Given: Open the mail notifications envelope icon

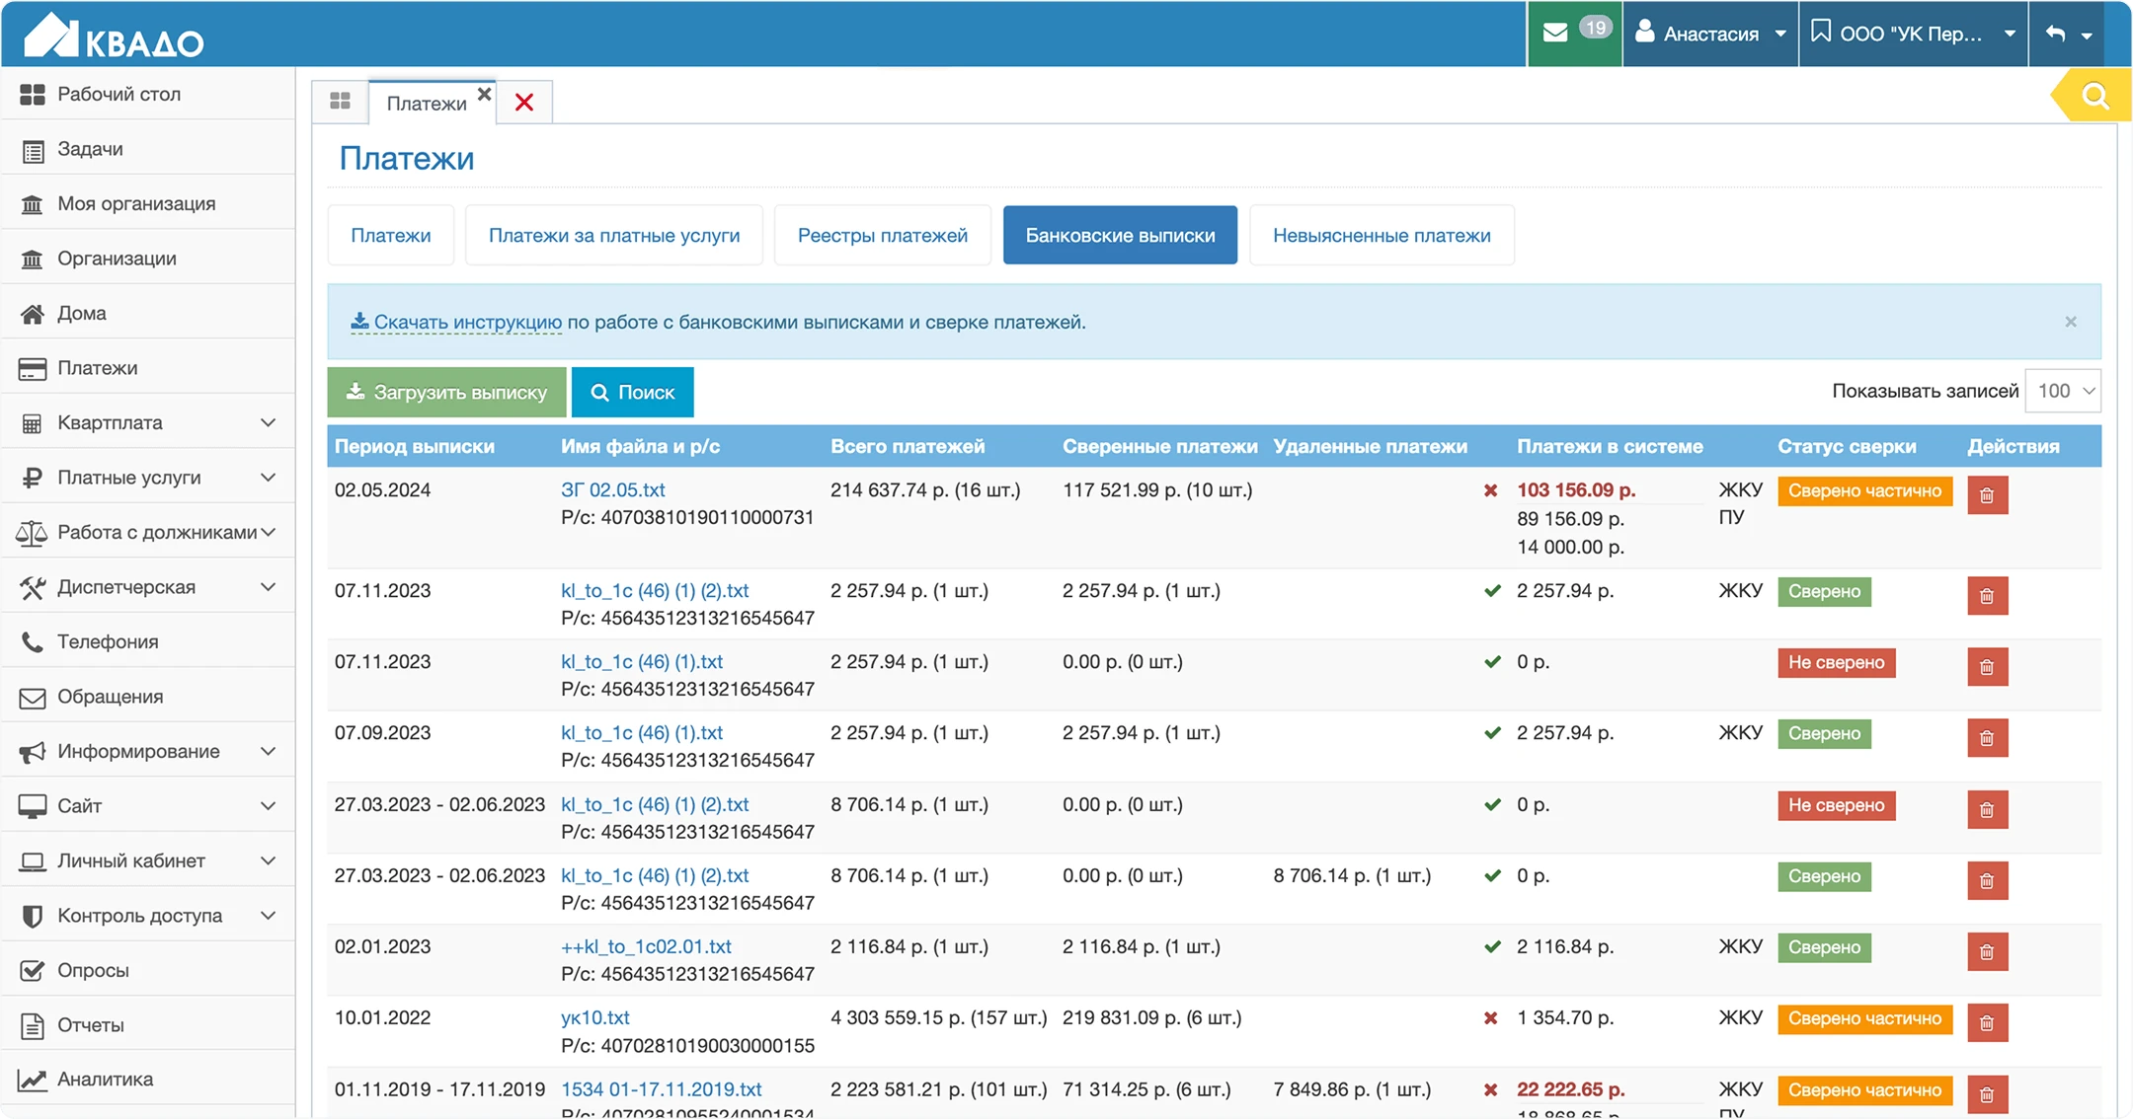Looking at the screenshot, I should (x=1555, y=33).
